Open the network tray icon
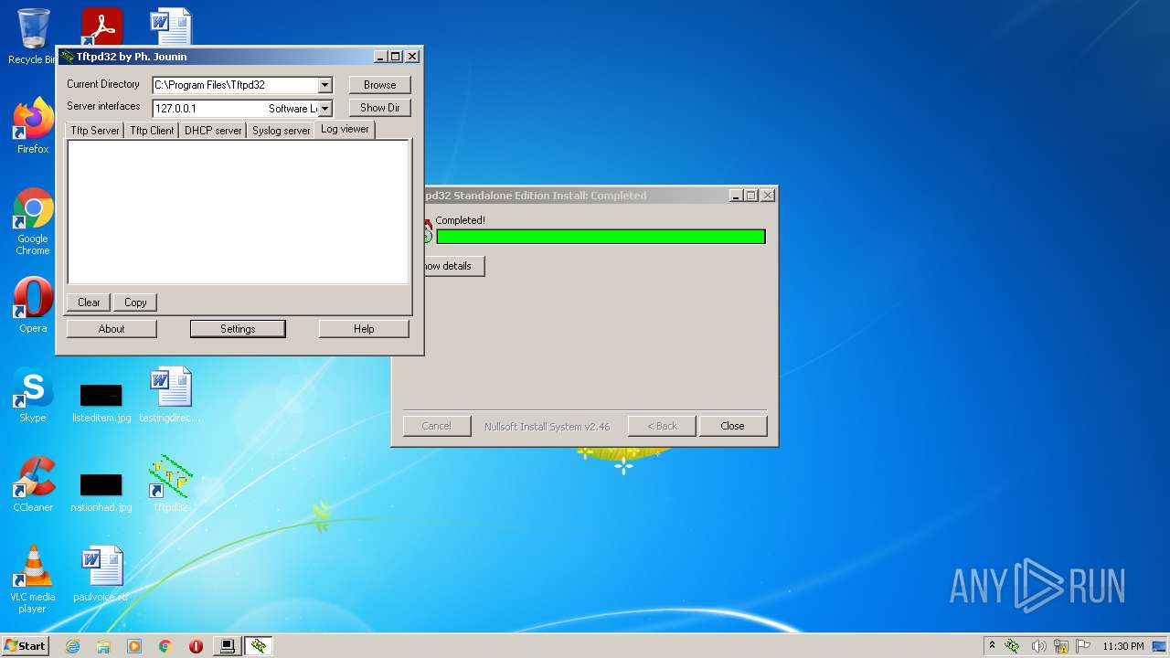The image size is (1170, 658). point(1061,646)
